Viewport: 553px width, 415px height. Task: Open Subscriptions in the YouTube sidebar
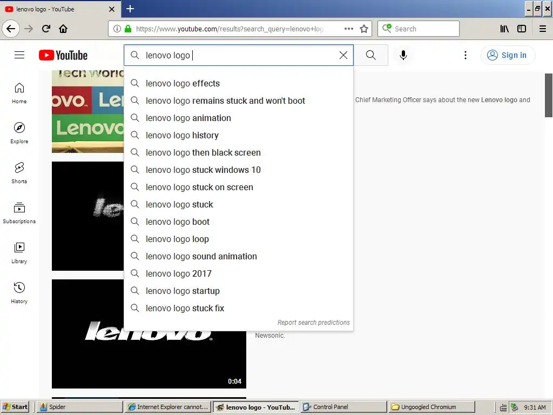point(19,213)
